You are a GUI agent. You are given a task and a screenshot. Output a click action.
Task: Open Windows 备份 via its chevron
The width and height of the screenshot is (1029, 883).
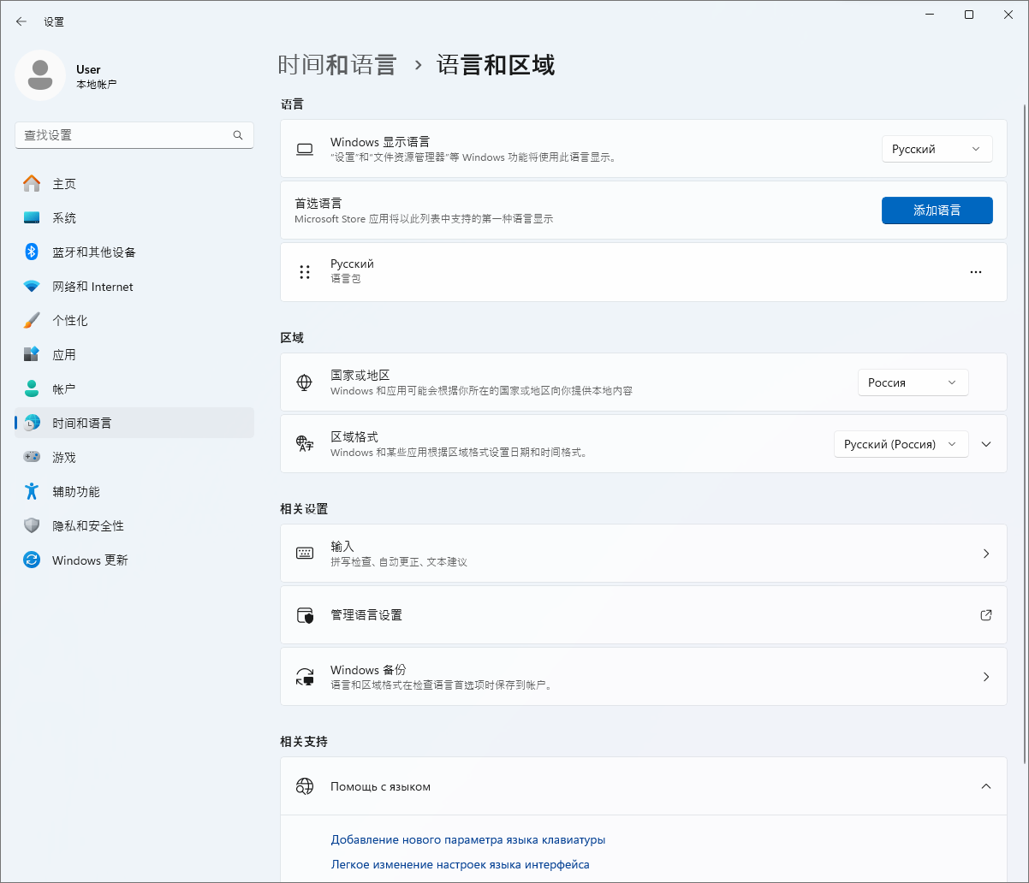click(x=986, y=677)
